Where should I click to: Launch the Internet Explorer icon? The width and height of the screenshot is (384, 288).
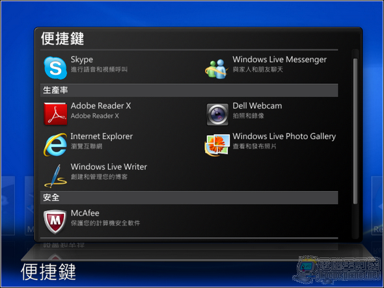[55, 144]
